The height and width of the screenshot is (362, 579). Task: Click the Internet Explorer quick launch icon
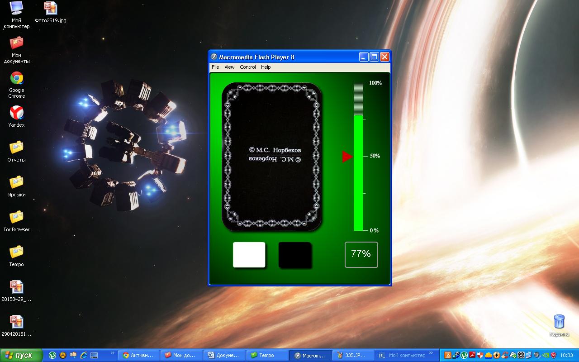(x=84, y=355)
